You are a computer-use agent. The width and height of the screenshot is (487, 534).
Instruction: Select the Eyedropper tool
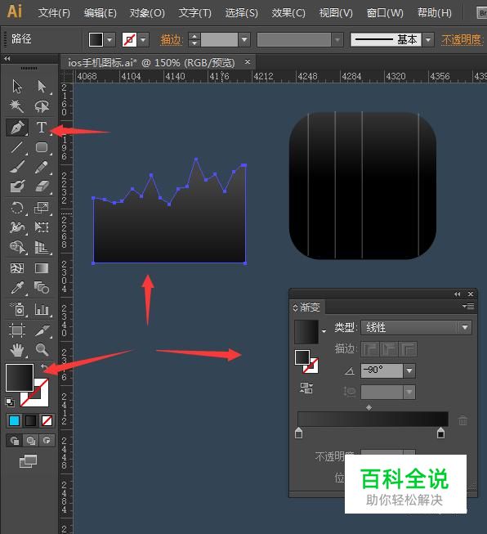point(17,288)
